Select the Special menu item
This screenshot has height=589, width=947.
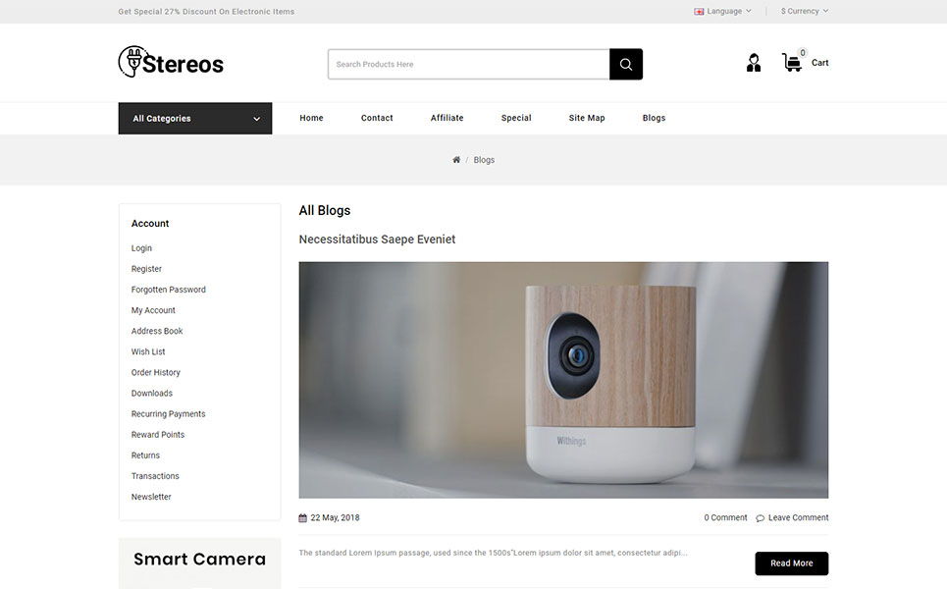(516, 118)
